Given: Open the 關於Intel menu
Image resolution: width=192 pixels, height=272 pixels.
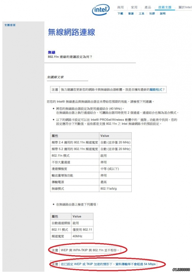Looking at the screenshot, I should coord(185,7).
